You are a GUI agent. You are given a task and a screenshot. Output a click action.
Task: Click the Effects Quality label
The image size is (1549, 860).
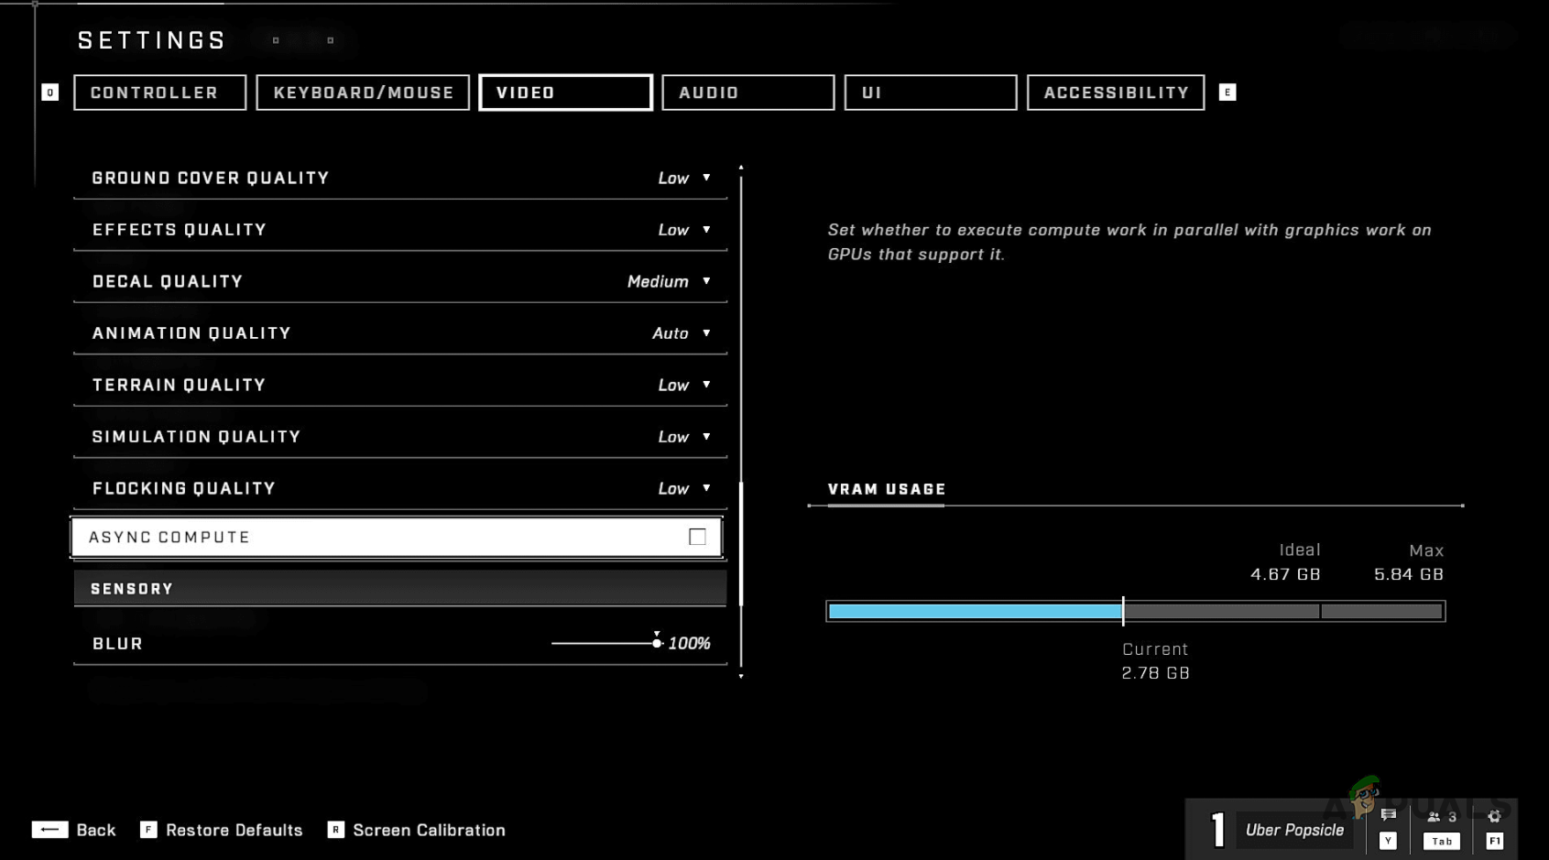[180, 230]
